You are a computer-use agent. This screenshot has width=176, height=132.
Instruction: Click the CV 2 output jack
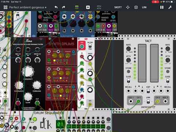(x=158, y=101)
